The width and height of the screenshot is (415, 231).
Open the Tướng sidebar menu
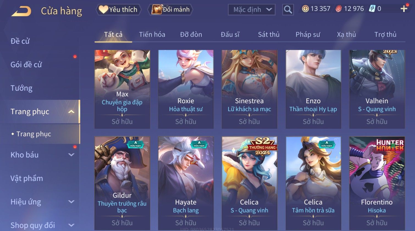[21, 88]
